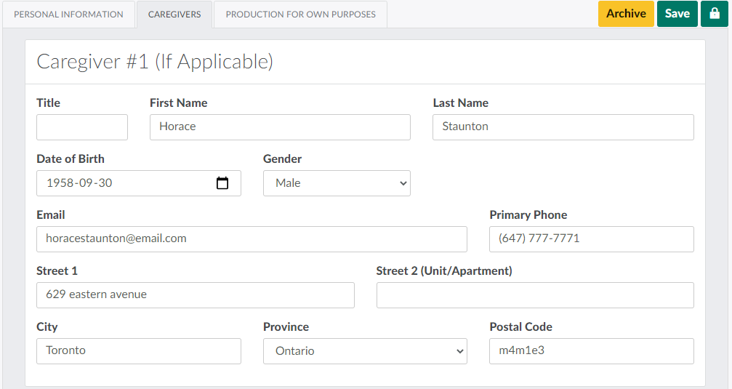
Task: Click the Date of Birth date field
Action: (x=124, y=183)
